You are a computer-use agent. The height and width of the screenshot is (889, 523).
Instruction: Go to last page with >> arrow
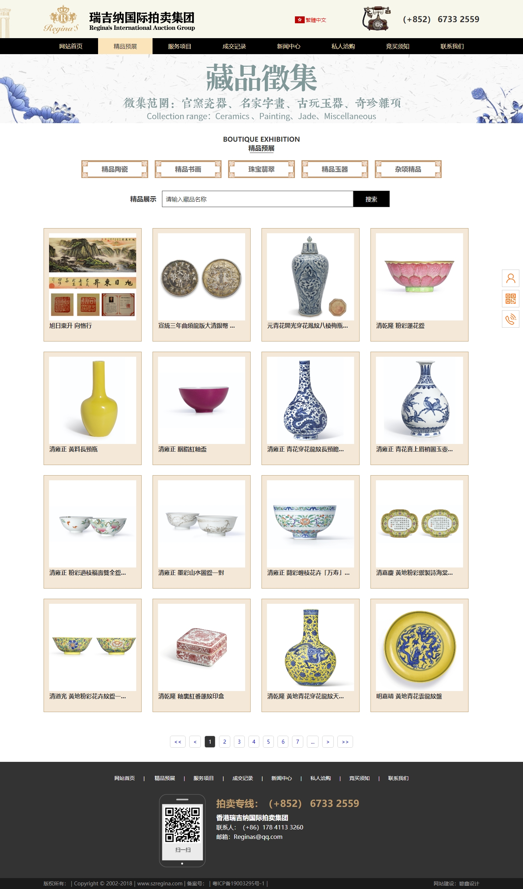345,742
